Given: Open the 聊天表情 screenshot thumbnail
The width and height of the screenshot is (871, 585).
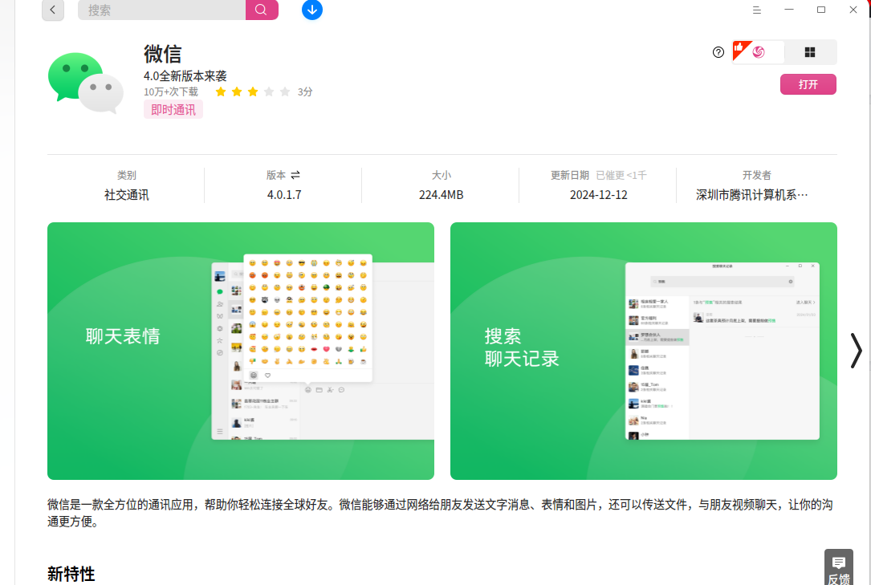Looking at the screenshot, I should pyautogui.click(x=241, y=351).
